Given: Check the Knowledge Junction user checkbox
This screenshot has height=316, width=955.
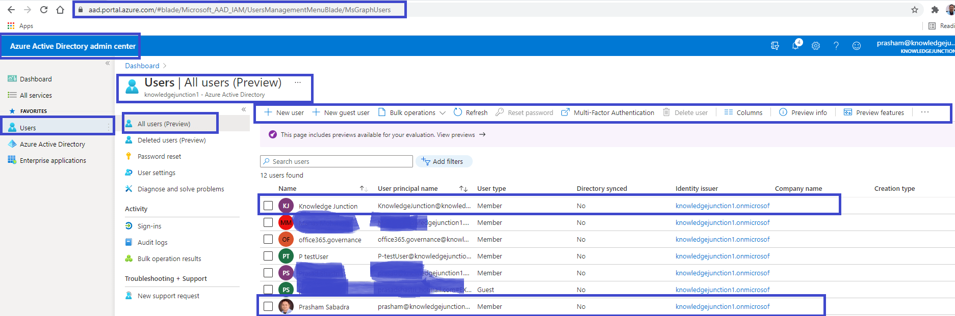Looking at the screenshot, I should pos(268,206).
